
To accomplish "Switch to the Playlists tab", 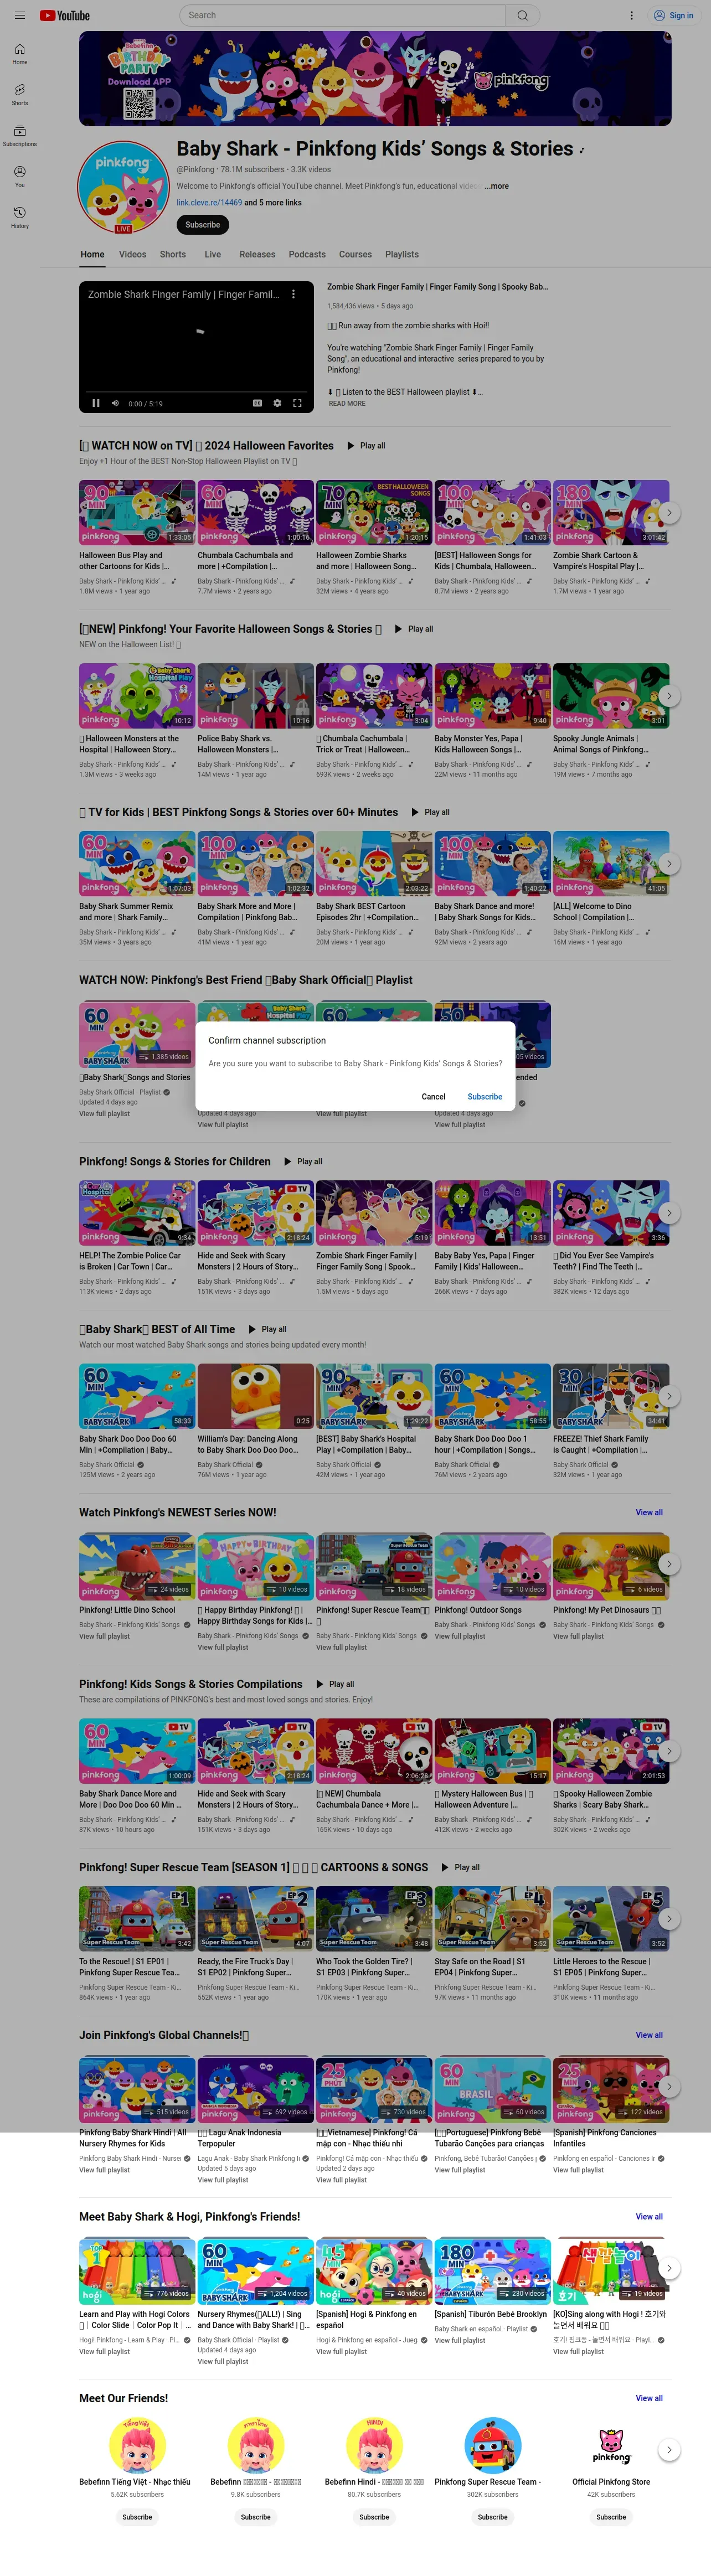I will point(402,254).
